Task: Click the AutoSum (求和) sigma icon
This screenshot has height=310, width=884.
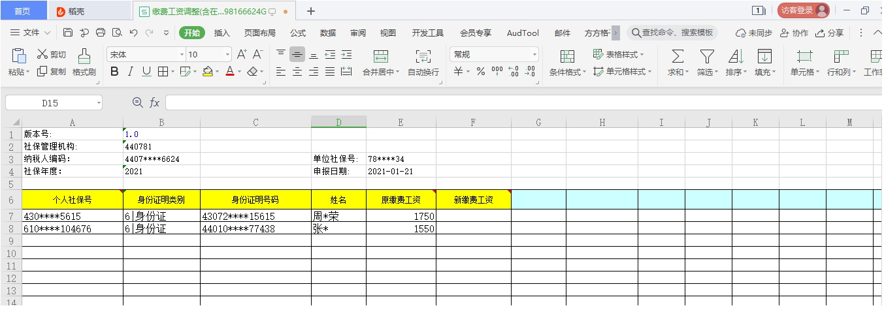Action: tap(678, 56)
